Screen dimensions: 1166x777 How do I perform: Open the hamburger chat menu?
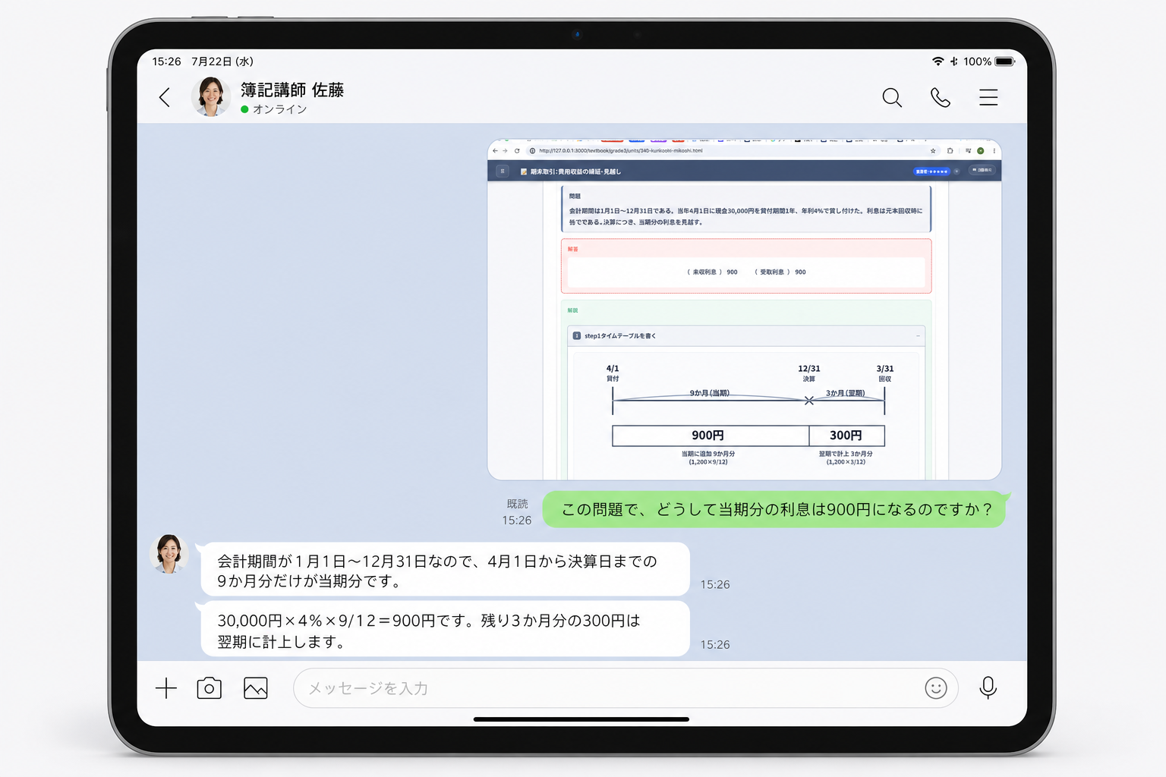[988, 97]
